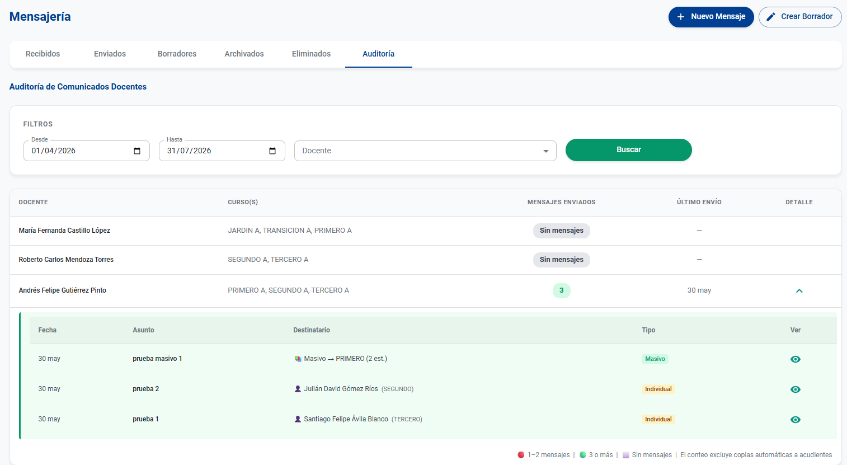Click the green '3 o más' legend dot

582,455
